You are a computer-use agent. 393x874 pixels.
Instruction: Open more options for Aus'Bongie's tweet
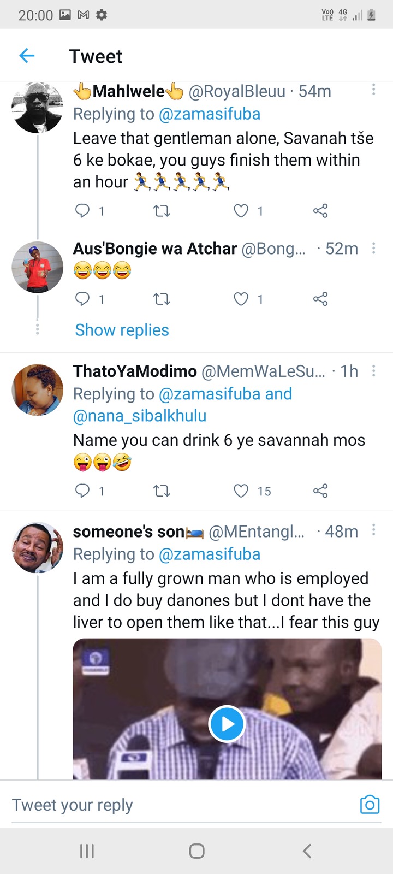(373, 249)
